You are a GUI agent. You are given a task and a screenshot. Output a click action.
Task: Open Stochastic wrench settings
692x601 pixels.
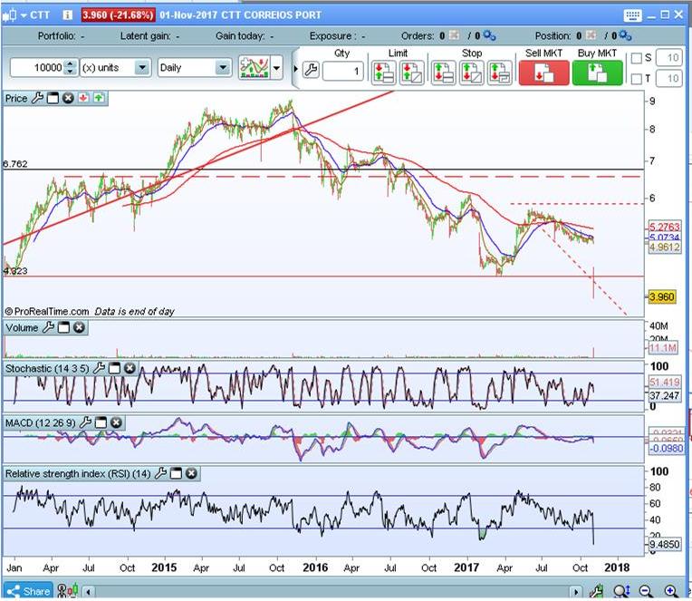pyautogui.click(x=99, y=368)
